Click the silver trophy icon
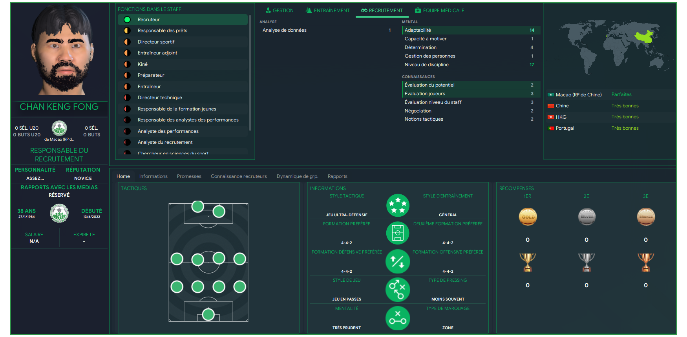The image size is (687, 337). click(x=587, y=262)
